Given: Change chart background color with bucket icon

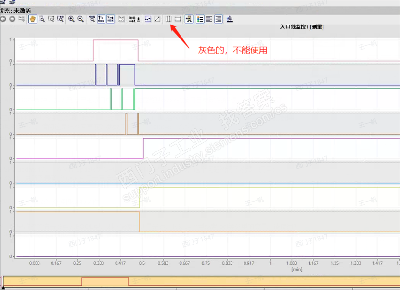Looking at the screenshot, I should [230, 19].
